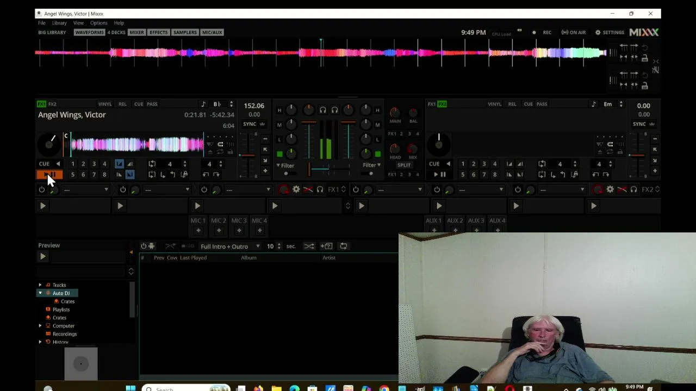Open FX1 unit settings gear
The image size is (696, 391).
coord(296,190)
